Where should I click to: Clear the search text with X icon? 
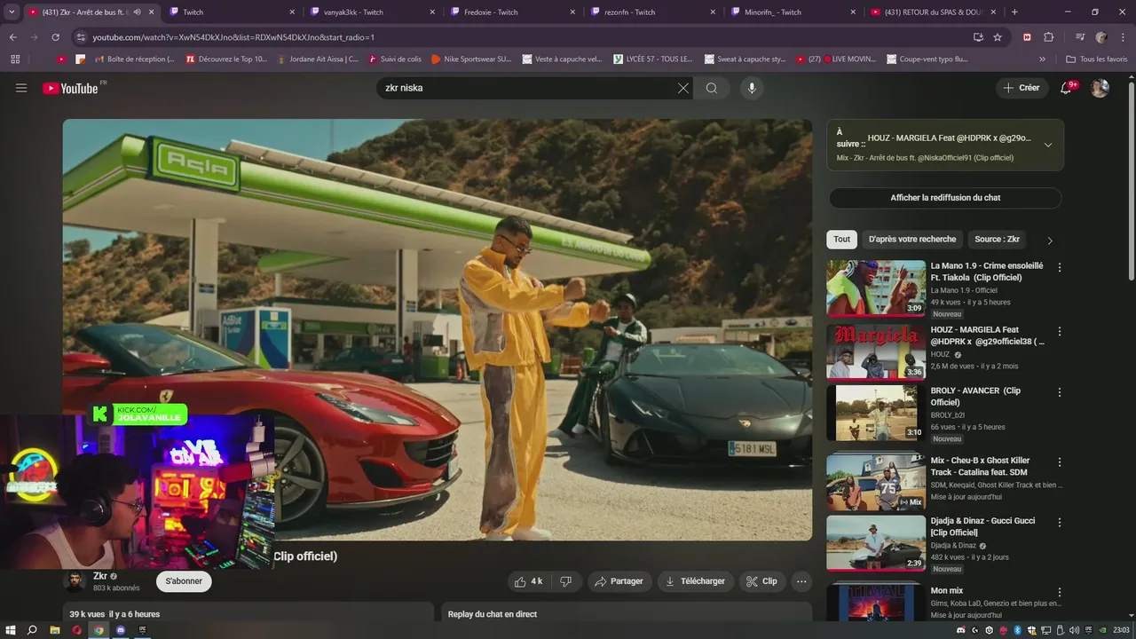click(683, 88)
